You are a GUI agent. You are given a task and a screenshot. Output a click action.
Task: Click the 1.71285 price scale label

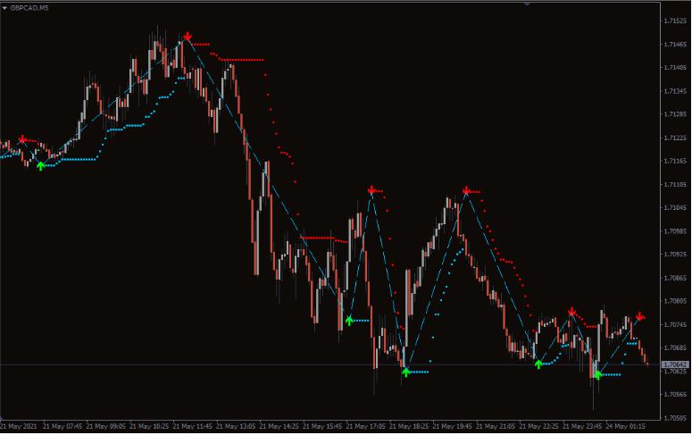click(675, 114)
